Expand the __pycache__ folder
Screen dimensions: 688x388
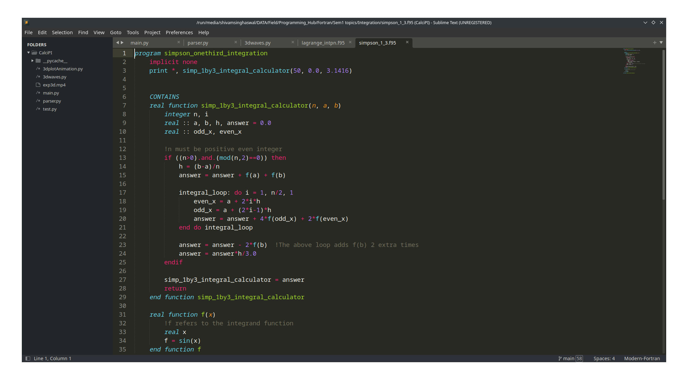33,61
